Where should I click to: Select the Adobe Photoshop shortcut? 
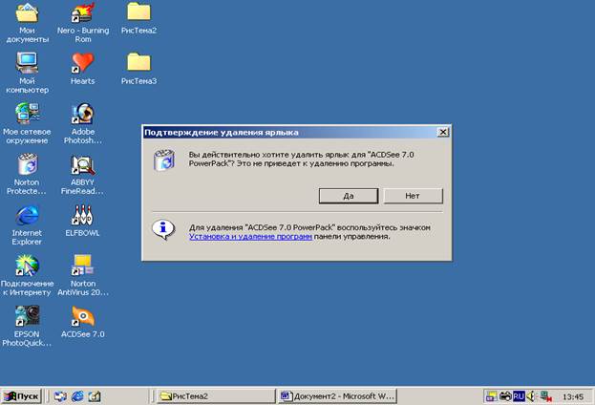pyautogui.click(x=83, y=124)
